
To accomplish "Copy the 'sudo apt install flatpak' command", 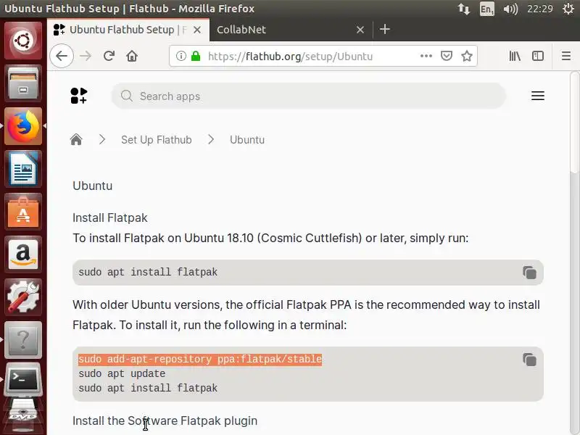I will tap(529, 273).
